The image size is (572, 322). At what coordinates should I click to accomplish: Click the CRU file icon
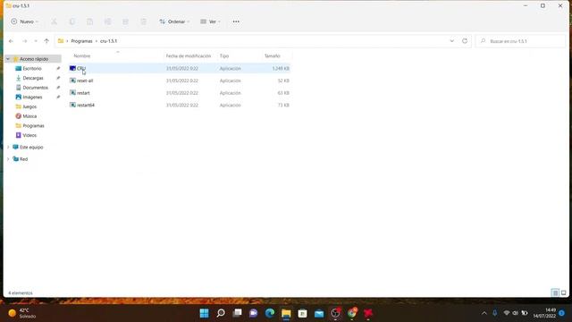[x=72, y=68]
